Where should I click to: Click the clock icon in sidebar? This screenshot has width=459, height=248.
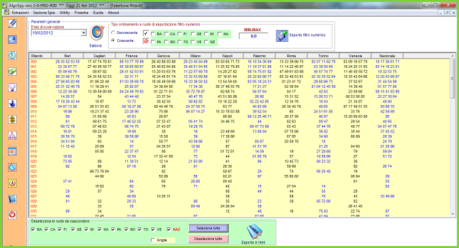click(x=12, y=55)
